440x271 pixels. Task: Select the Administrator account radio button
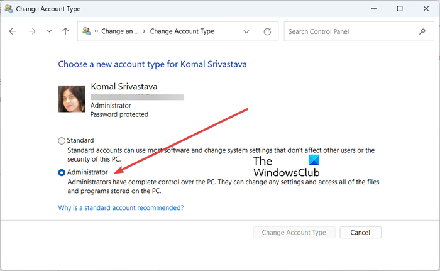point(62,172)
